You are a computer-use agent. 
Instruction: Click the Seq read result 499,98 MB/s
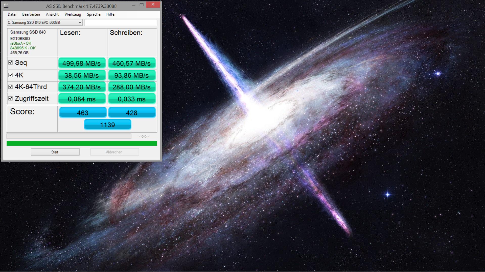pos(82,63)
